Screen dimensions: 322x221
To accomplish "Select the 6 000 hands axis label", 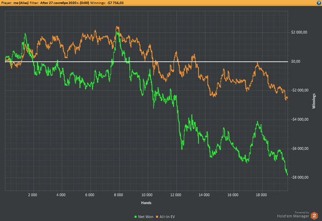I will click(90, 195).
